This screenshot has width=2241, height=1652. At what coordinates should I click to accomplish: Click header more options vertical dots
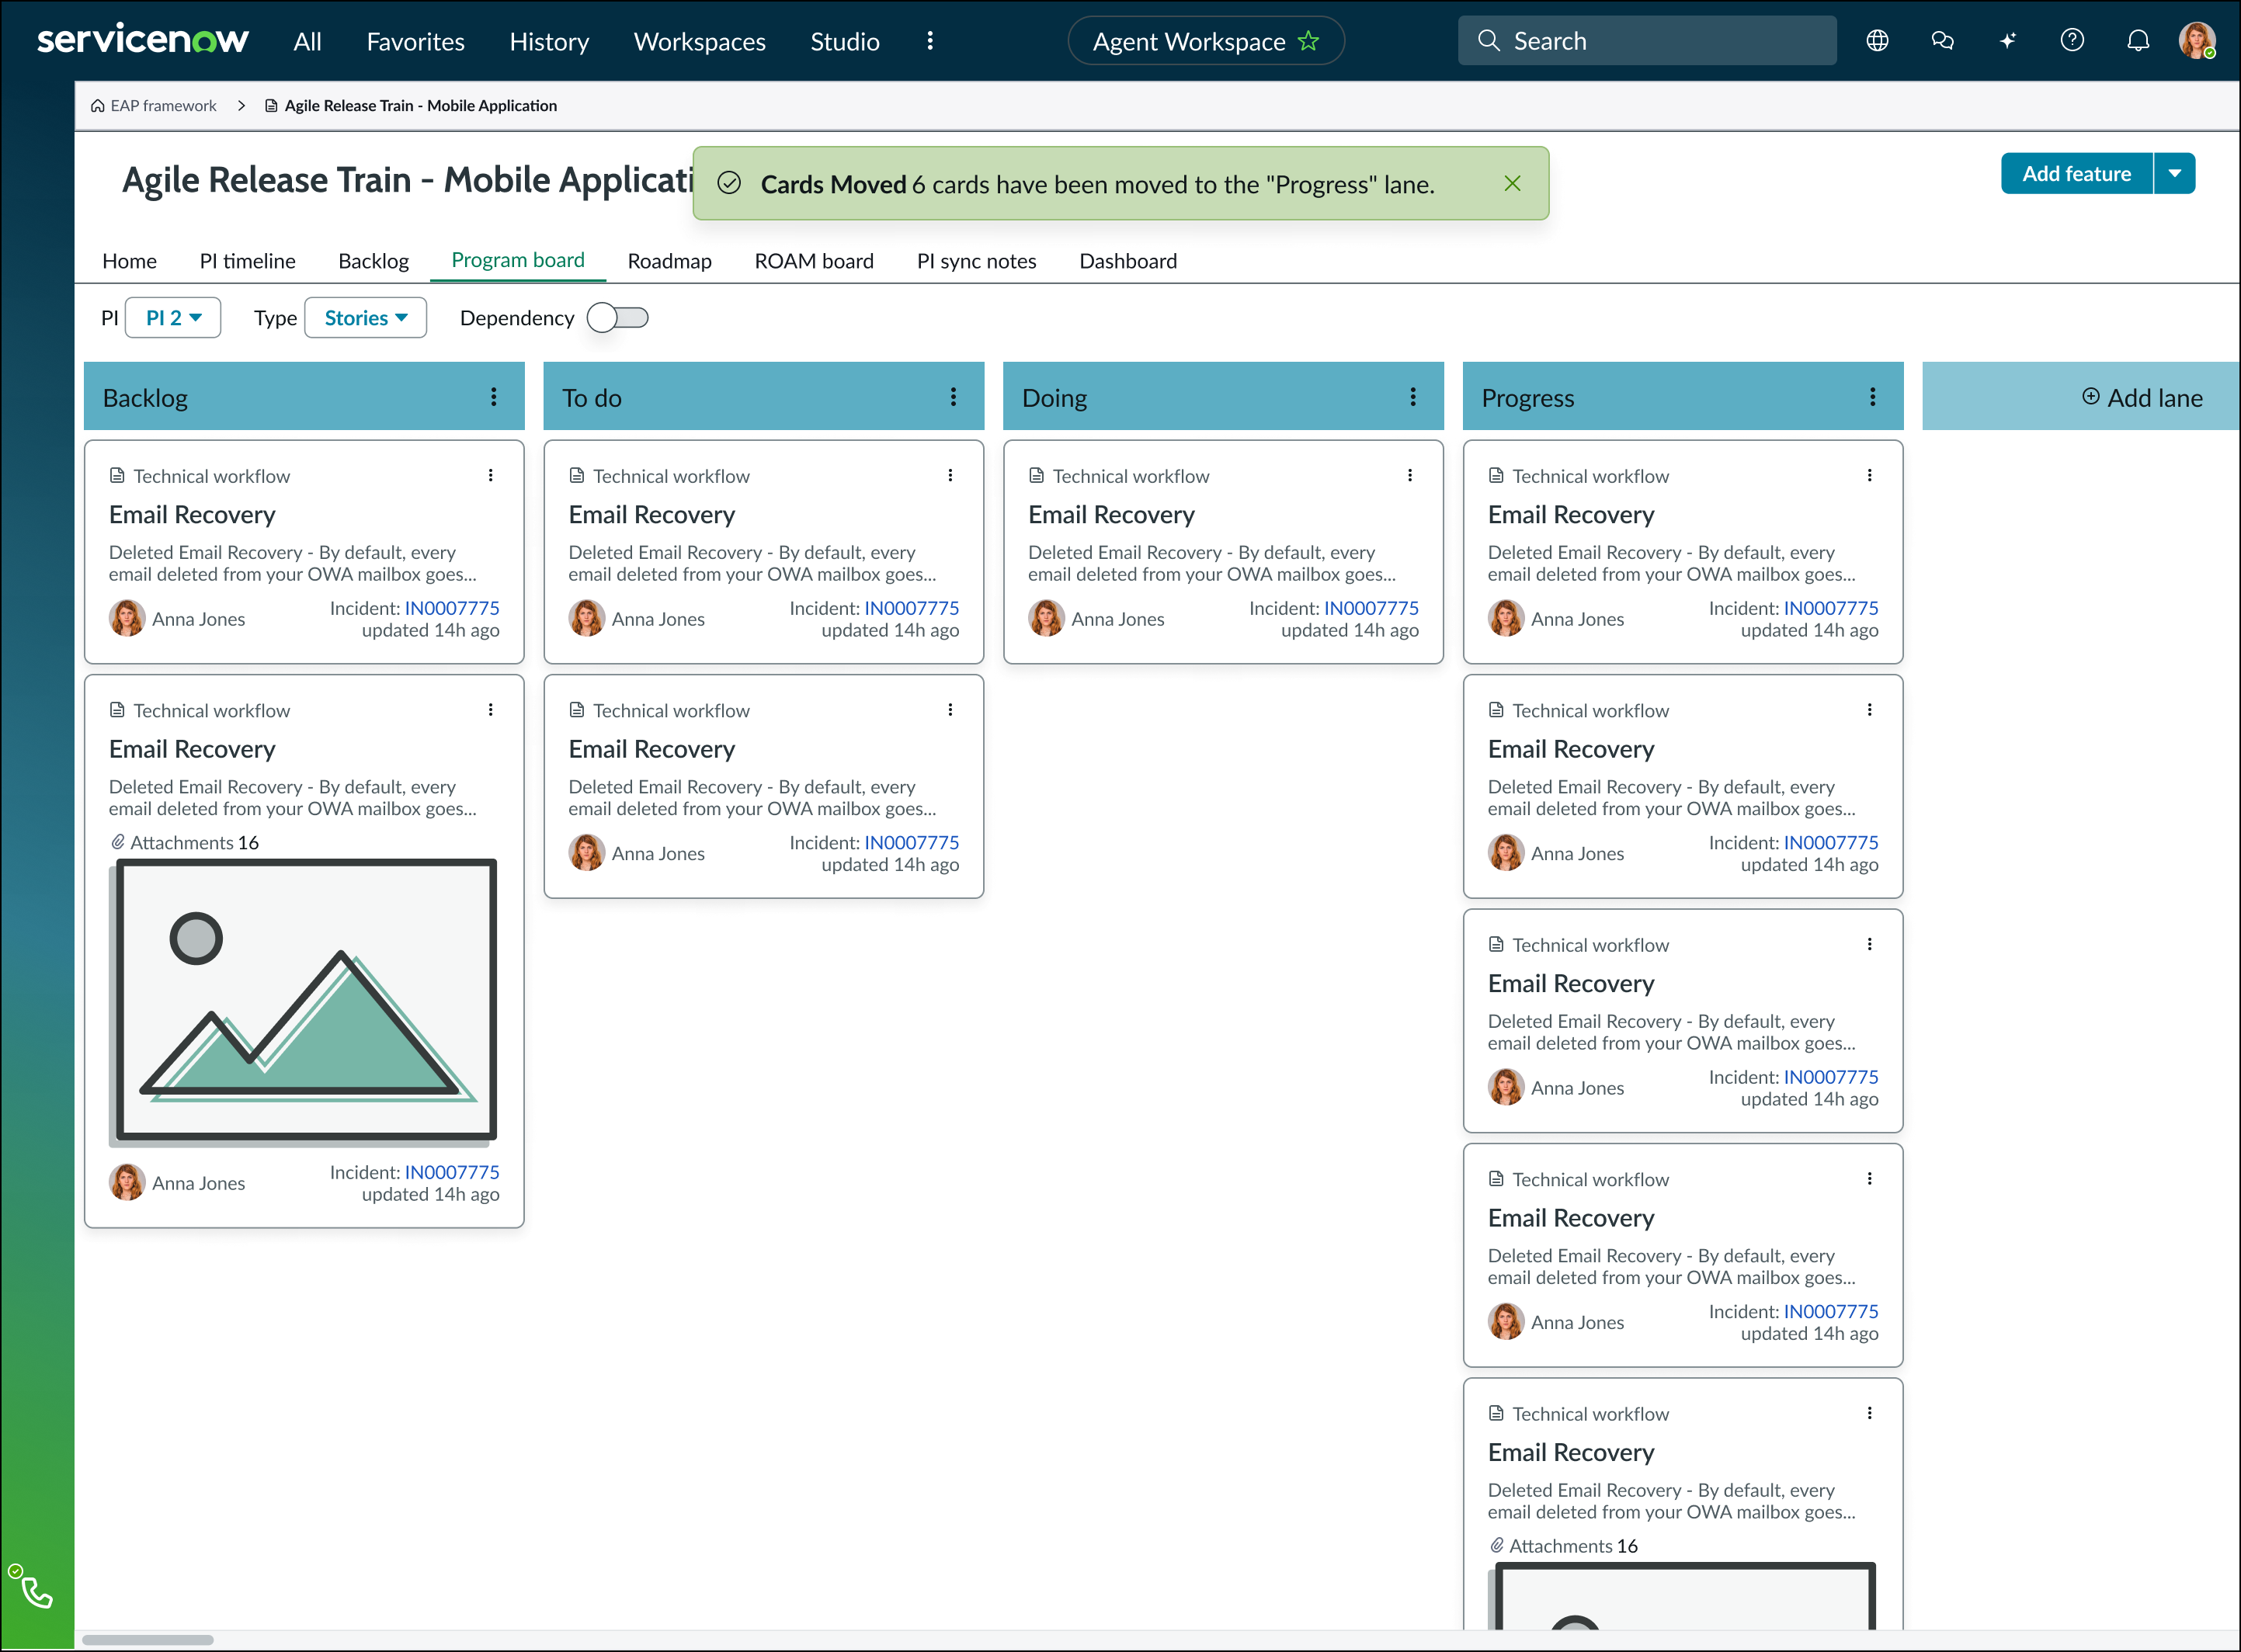click(x=930, y=41)
